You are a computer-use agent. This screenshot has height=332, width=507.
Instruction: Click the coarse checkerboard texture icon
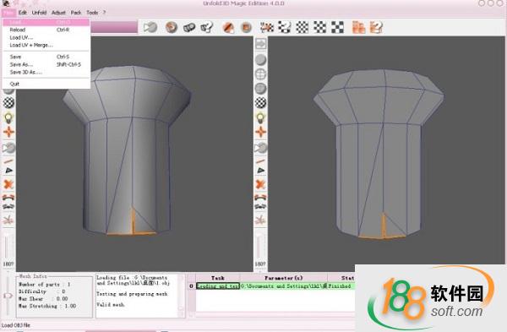pyautogui.click(x=337, y=27)
